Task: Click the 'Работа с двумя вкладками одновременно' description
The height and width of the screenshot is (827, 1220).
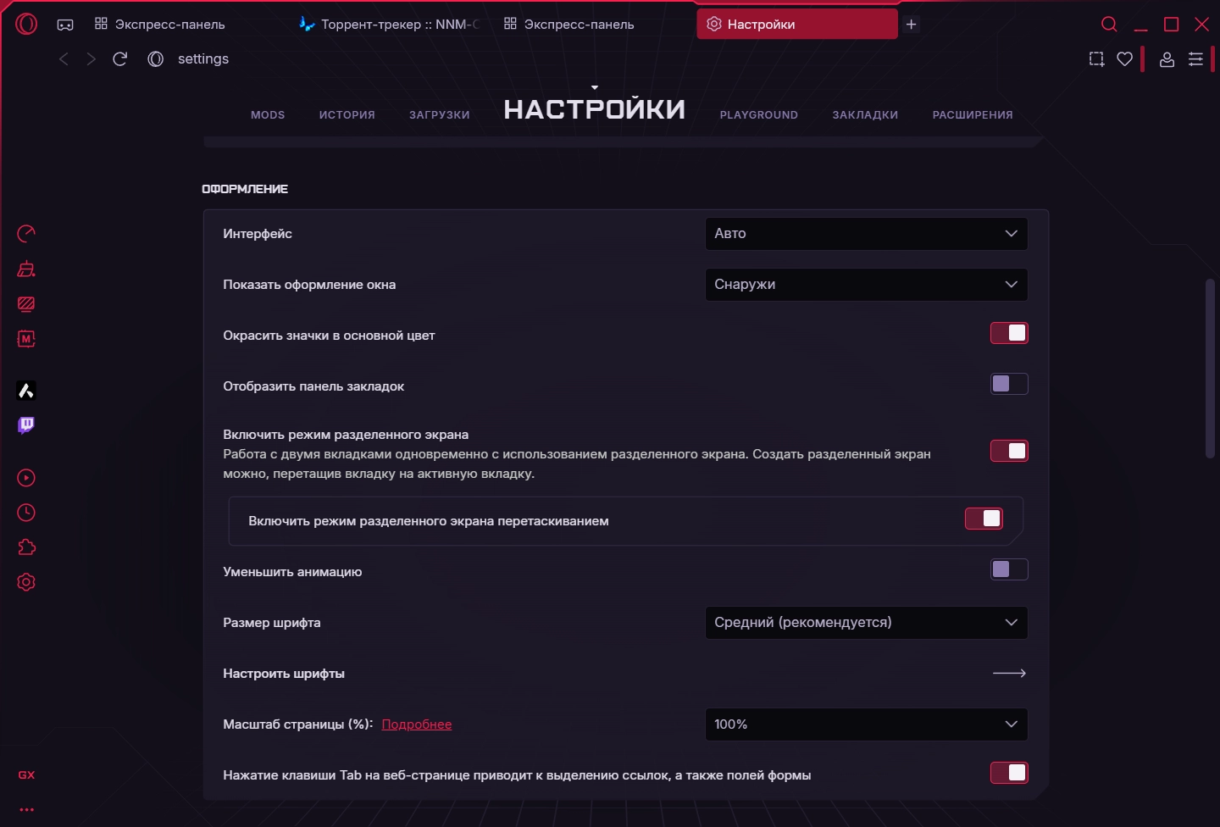Action: click(x=576, y=463)
